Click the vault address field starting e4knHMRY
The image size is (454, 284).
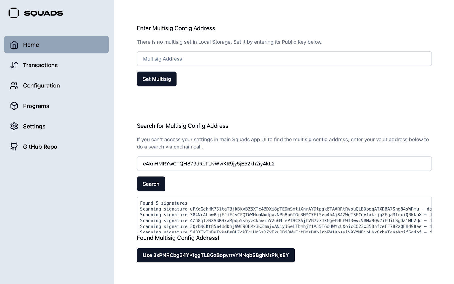(284, 164)
